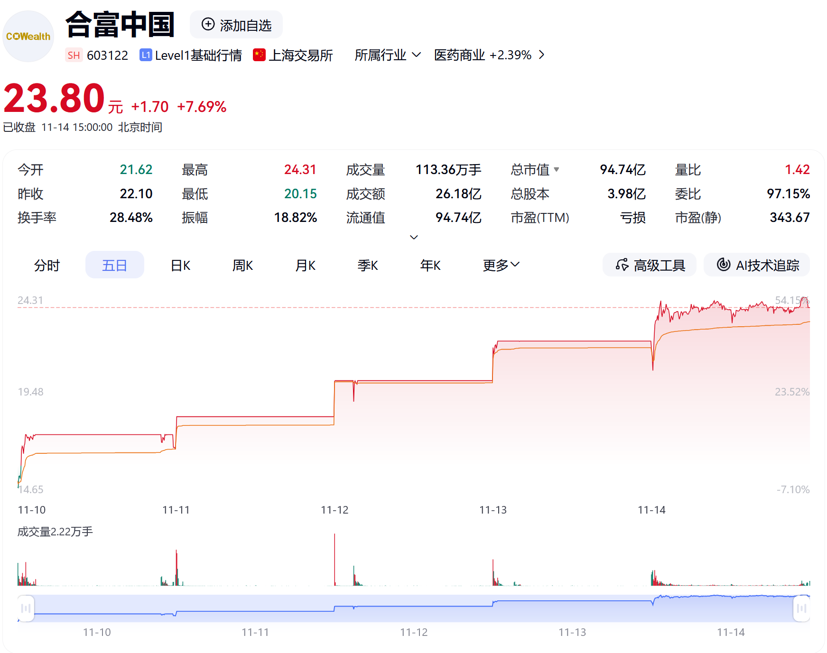Click the price change +1.70

click(x=149, y=107)
